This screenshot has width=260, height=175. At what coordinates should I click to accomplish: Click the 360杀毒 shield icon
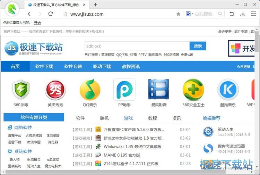tap(21, 90)
